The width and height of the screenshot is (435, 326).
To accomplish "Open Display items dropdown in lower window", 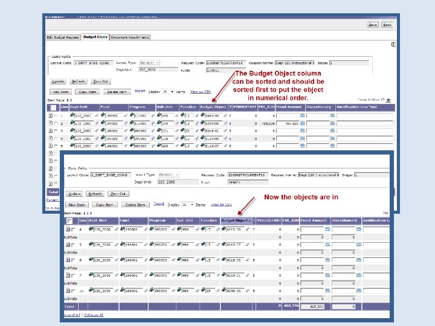I will point(187,205).
